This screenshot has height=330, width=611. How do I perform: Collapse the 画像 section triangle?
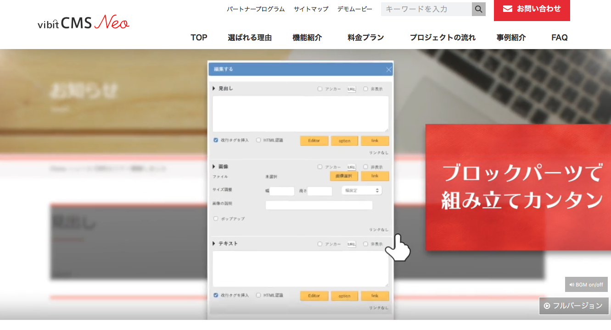coord(214,166)
